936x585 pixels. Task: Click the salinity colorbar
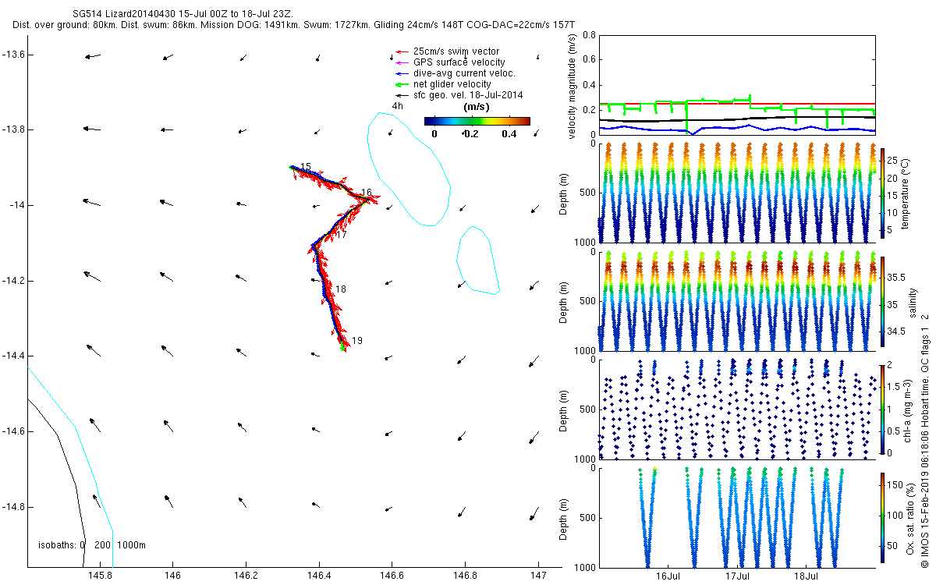882,301
